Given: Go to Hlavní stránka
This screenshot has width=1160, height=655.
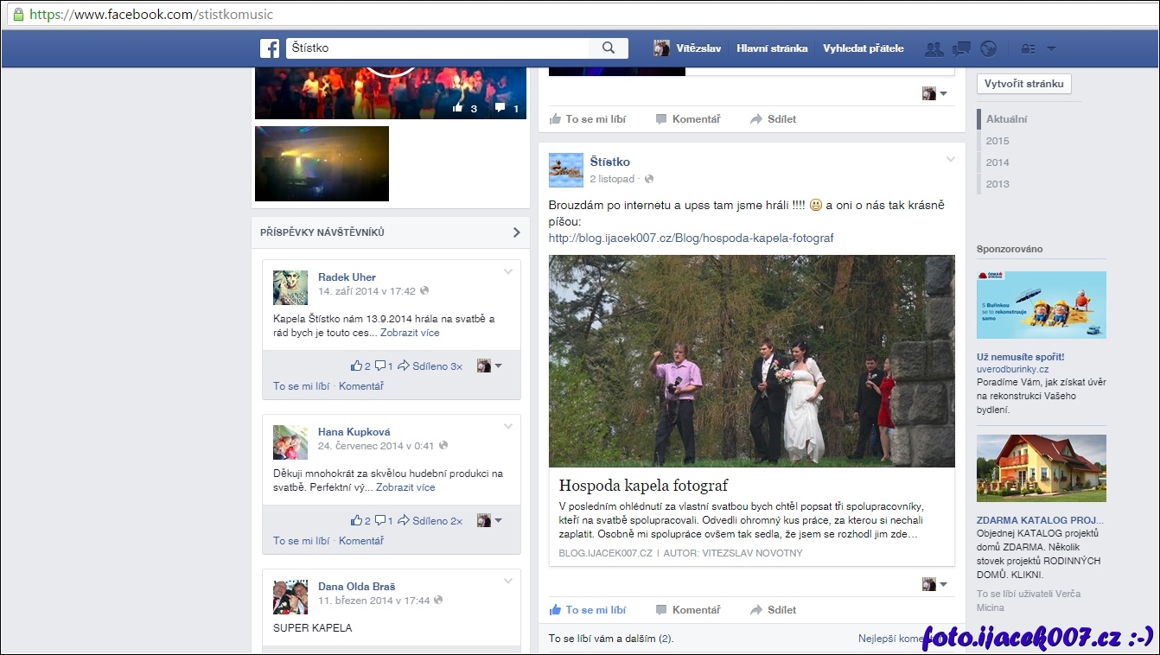Looking at the screenshot, I should click(772, 48).
